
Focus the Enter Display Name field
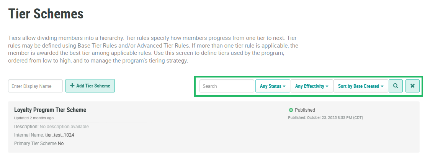[35, 86]
